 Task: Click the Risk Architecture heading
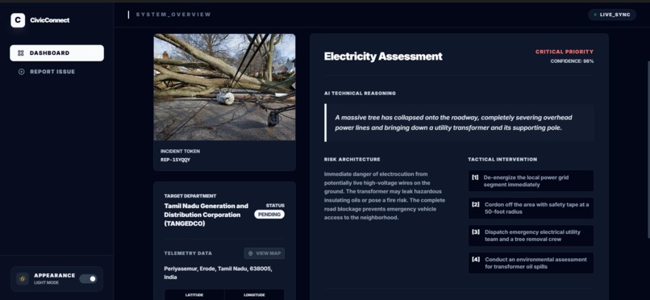[352, 159]
